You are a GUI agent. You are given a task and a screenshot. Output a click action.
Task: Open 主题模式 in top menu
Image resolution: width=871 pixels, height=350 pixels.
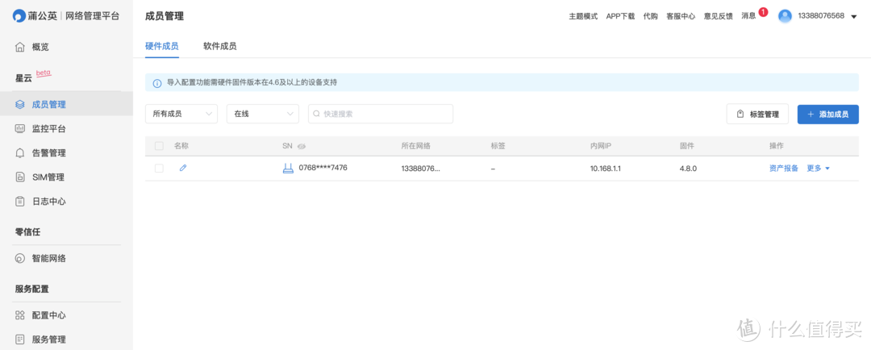(x=583, y=16)
